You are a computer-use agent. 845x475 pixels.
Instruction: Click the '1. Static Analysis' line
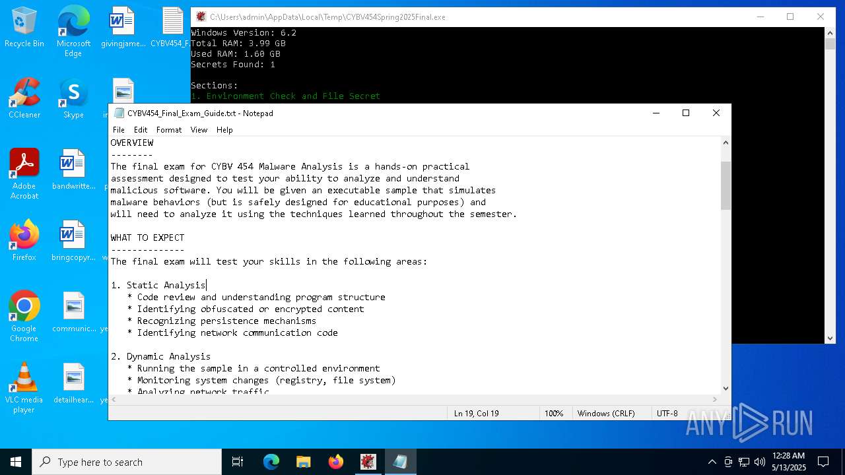point(158,285)
